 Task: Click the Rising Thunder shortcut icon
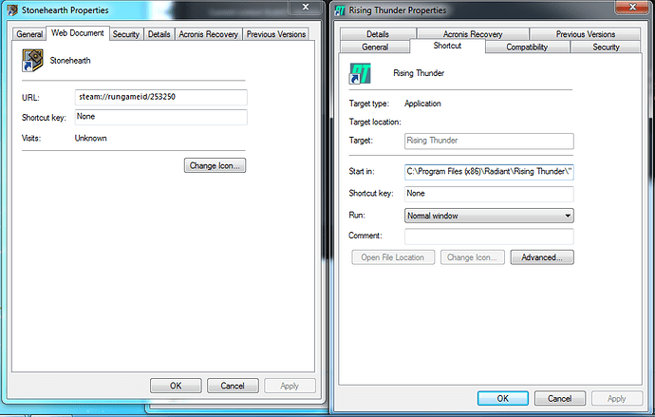pyautogui.click(x=360, y=73)
